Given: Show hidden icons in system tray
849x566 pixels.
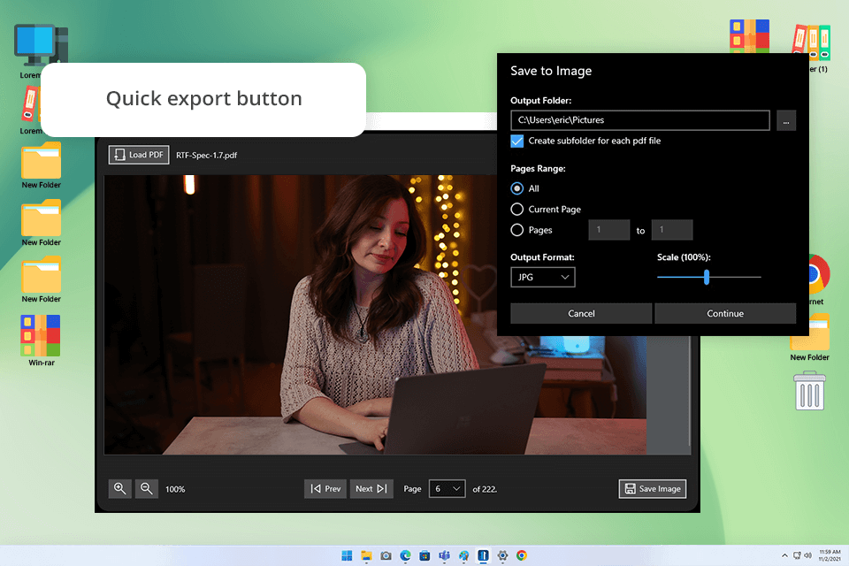Looking at the screenshot, I should point(784,555).
